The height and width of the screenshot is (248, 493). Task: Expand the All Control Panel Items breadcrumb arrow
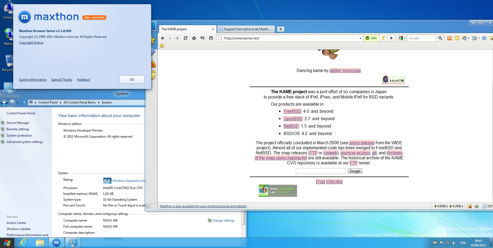(99, 102)
